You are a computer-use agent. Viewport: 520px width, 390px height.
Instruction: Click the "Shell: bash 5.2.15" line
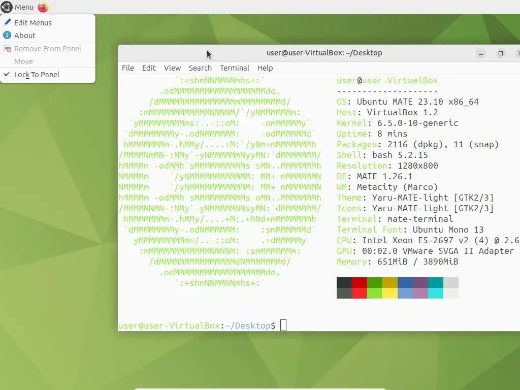tap(382, 155)
